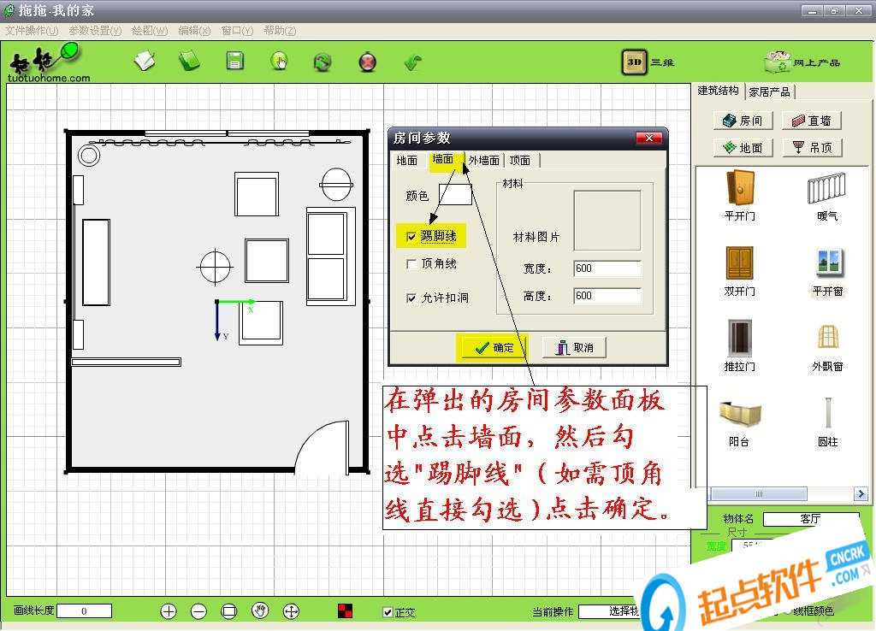Image resolution: width=876 pixels, height=631 pixels.
Task: Click the green refresh toolbar icon
Action: (323, 62)
